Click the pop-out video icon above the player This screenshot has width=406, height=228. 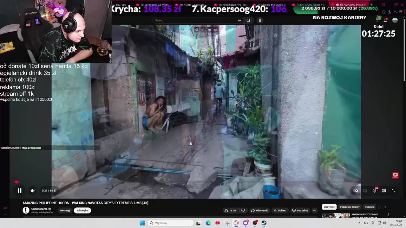pyautogui.click(x=197, y=30)
